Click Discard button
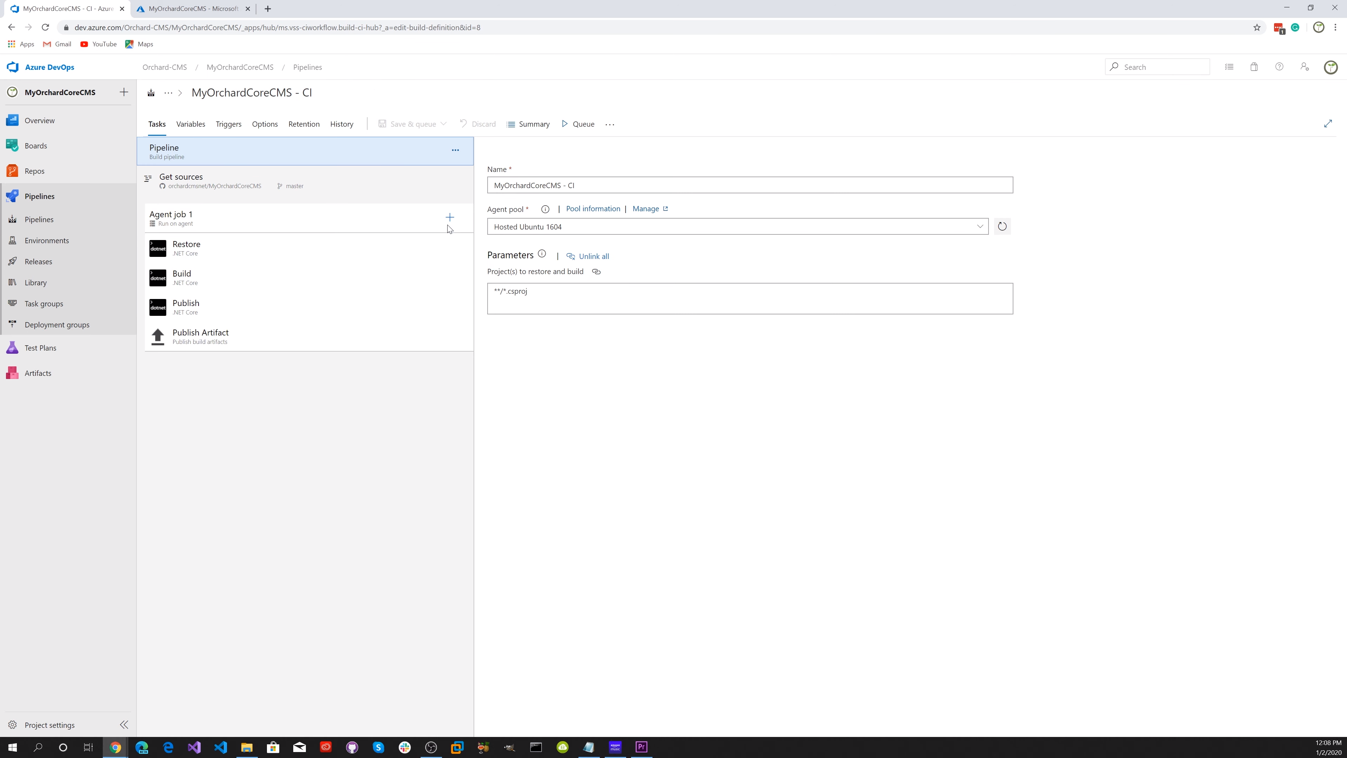The image size is (1347, 758). [x=477, y=124]
